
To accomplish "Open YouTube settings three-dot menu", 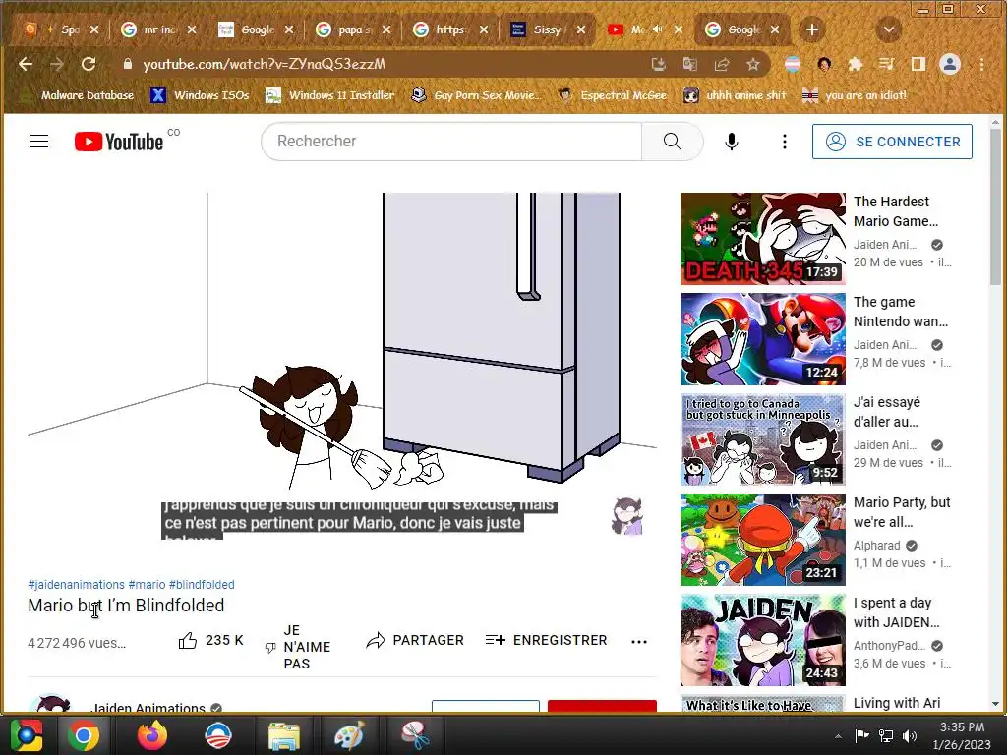I will pos(784,142).
